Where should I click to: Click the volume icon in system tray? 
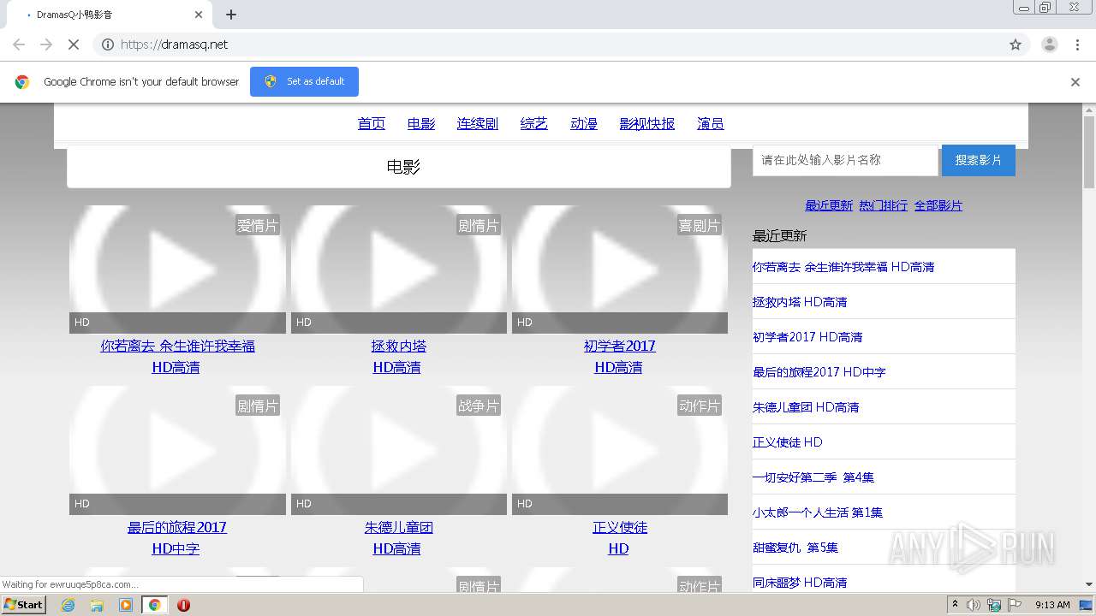pos(974,605)
